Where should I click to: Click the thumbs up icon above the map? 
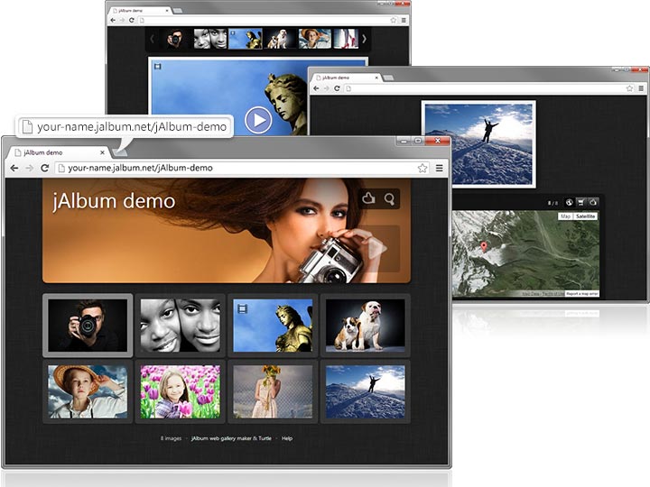[x=593, y=202]
